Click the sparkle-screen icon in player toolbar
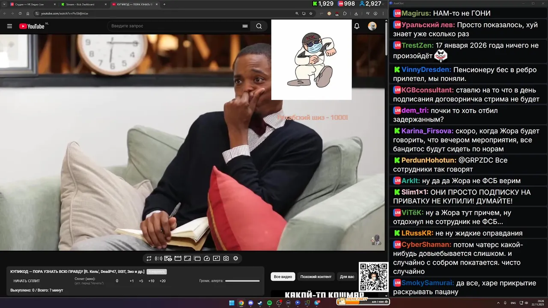The width and height of the screenshot is (548, 308). [216, 258]
